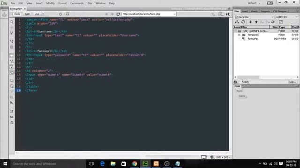Open the Modify menu
300x168 pixels.
(50, 3)
